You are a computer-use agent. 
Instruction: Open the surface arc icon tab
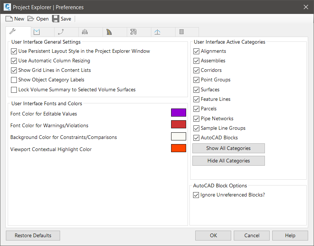point(158,32)
